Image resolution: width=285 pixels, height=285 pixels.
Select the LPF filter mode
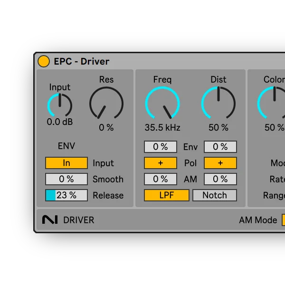pyautogui.click(x=167, y=195)
